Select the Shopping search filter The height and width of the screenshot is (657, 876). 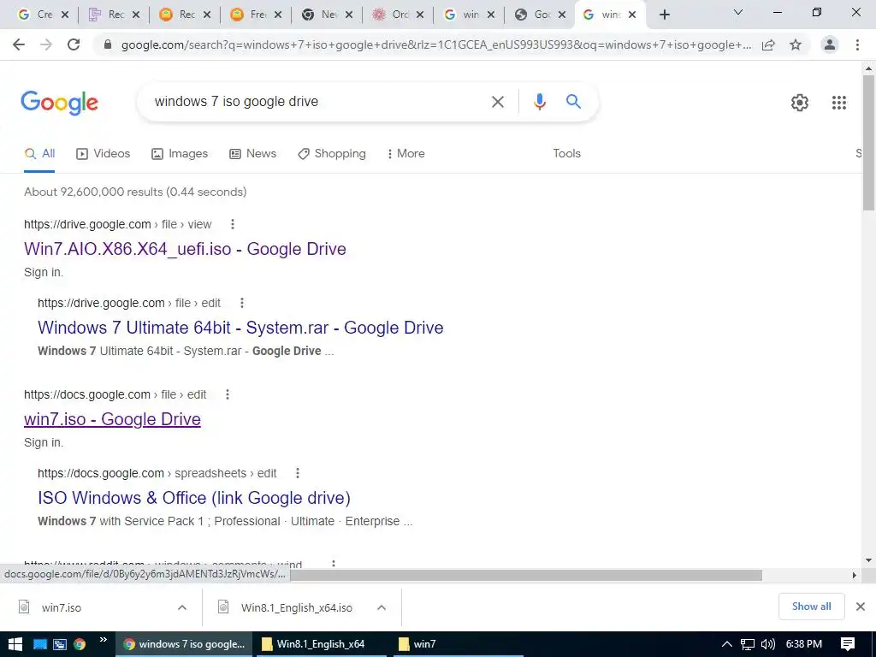331,154
